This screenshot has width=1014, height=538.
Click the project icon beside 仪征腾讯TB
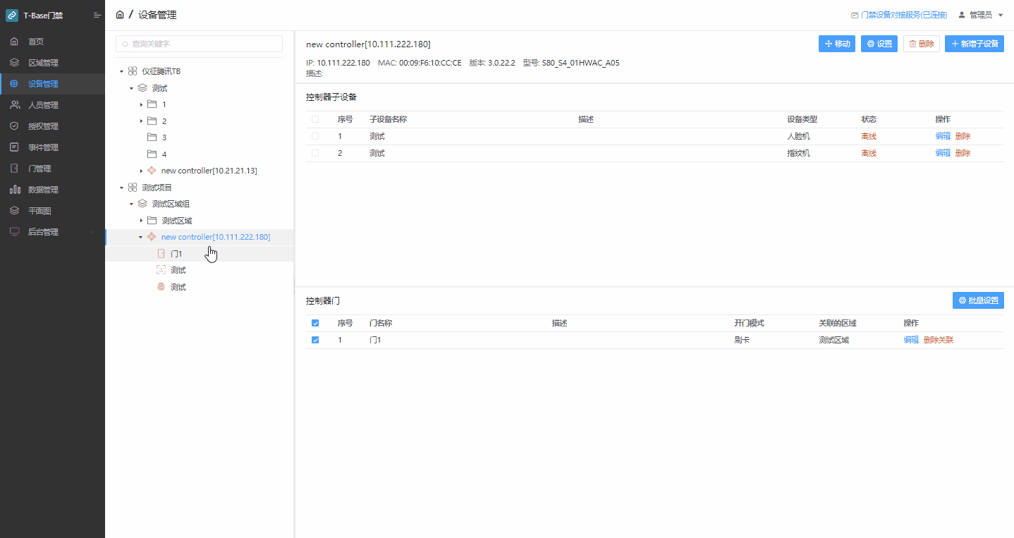(x=133, y=71)
